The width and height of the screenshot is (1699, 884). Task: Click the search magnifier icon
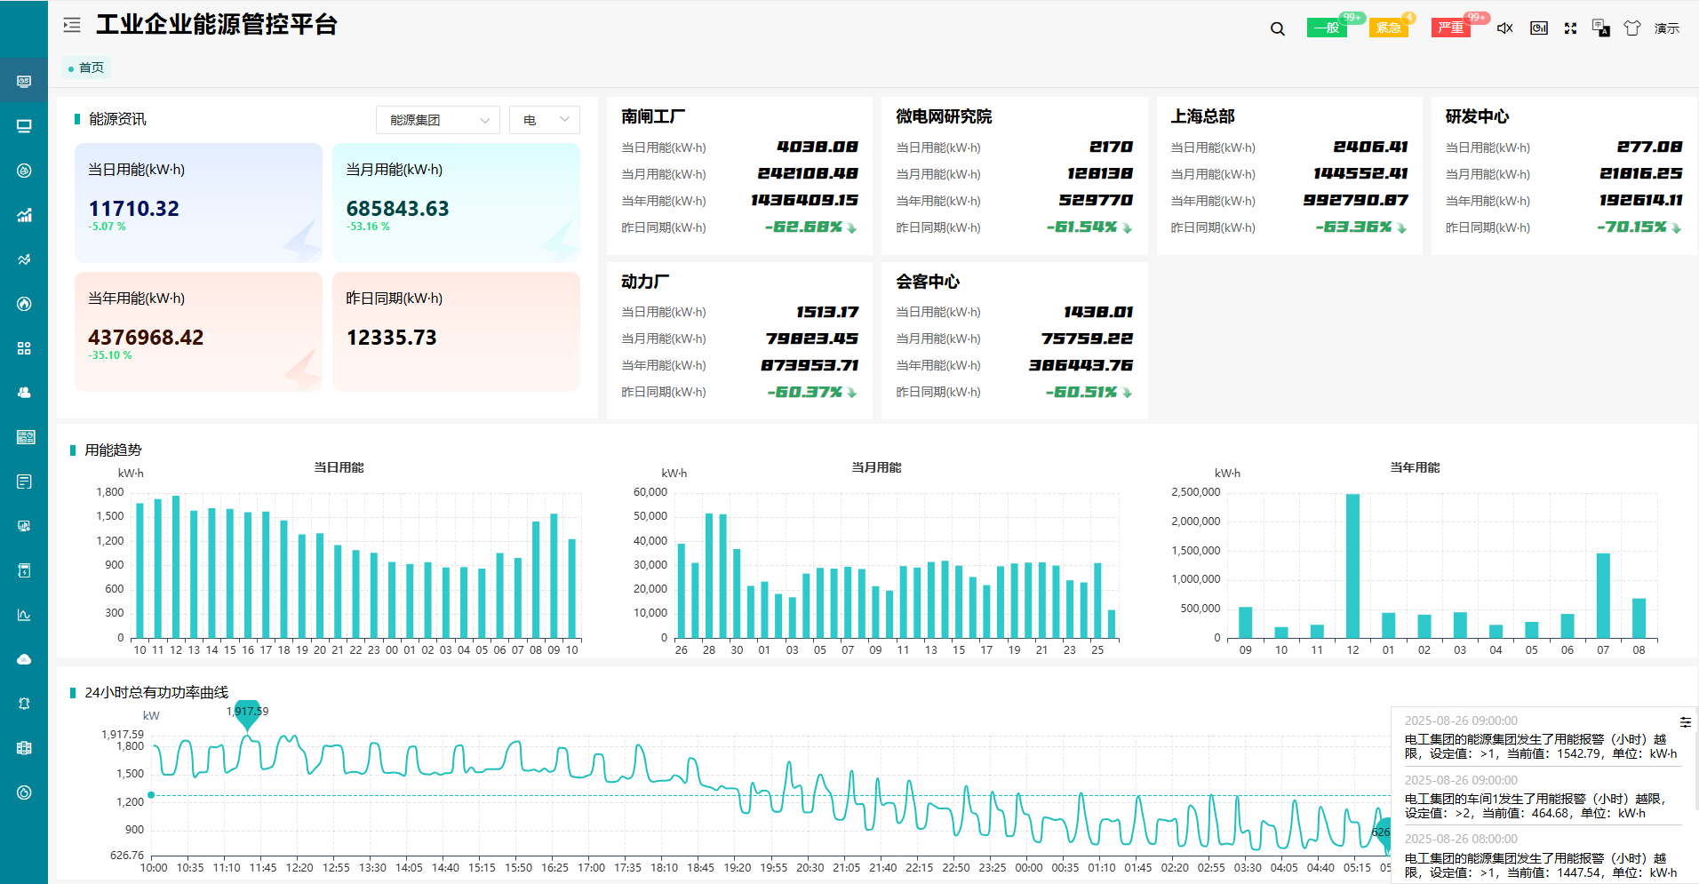coord(1277,28)
